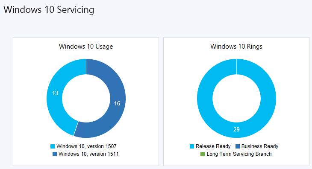Click the Release Ready legend color square

pyautogui.click(x=192, y=146)
